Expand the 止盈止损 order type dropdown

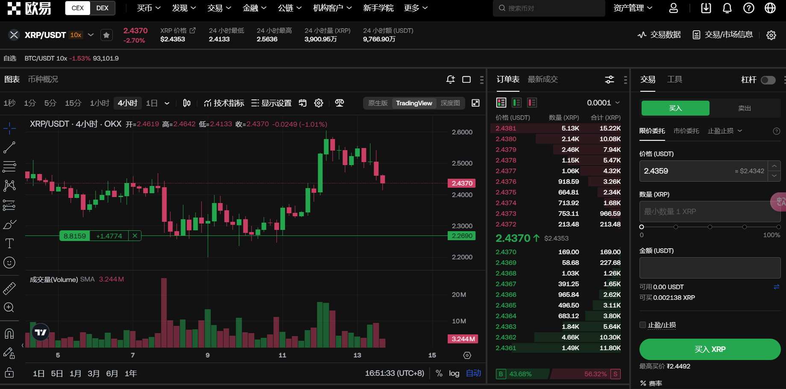coord(725,131)
